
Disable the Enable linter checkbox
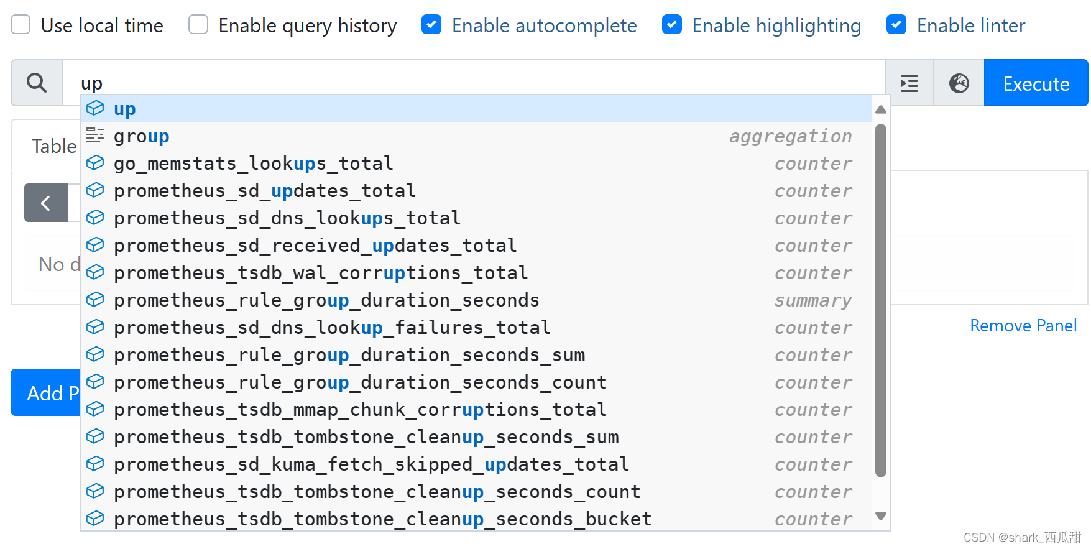896,25
